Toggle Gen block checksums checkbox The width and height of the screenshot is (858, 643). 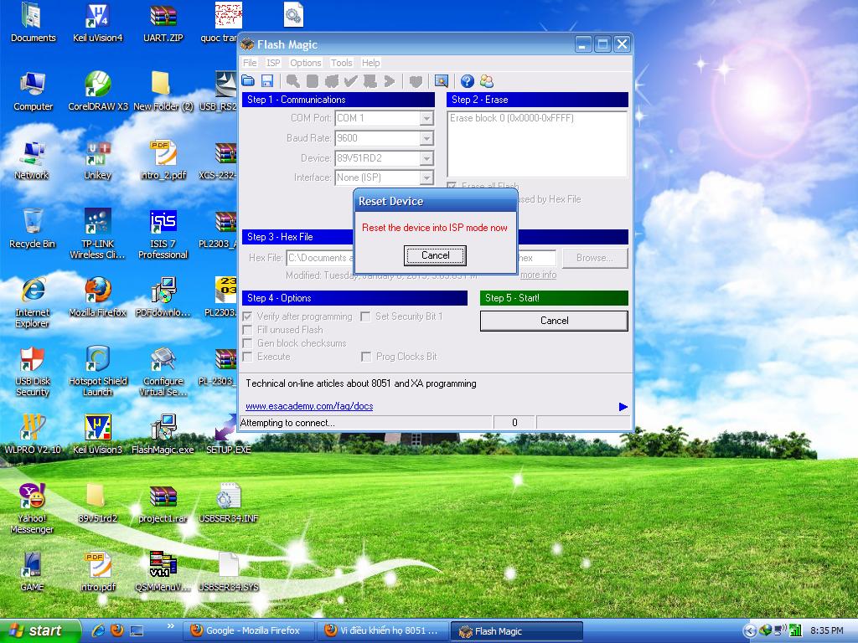click(247, 343)
